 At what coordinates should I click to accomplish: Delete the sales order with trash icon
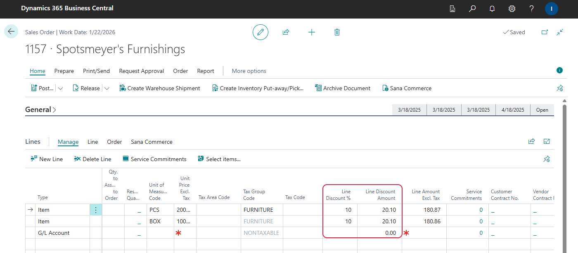click(337, 32)
